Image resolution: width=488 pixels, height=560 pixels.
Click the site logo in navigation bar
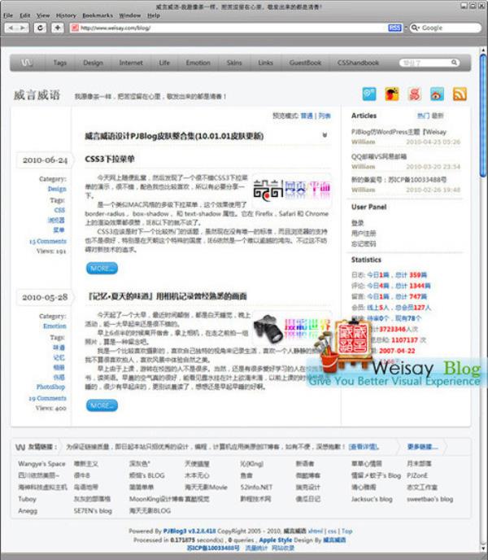pos(27,63)
